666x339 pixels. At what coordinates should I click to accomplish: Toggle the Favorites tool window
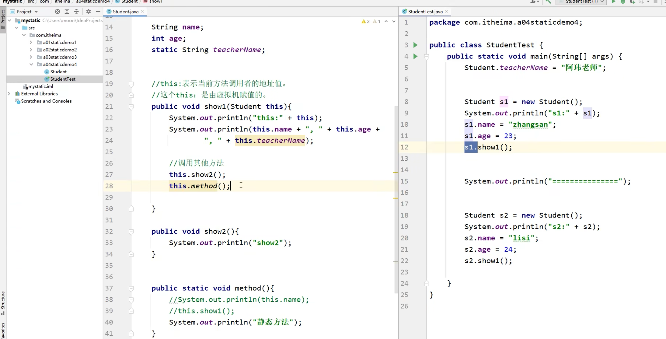click(x=3, y=330)
